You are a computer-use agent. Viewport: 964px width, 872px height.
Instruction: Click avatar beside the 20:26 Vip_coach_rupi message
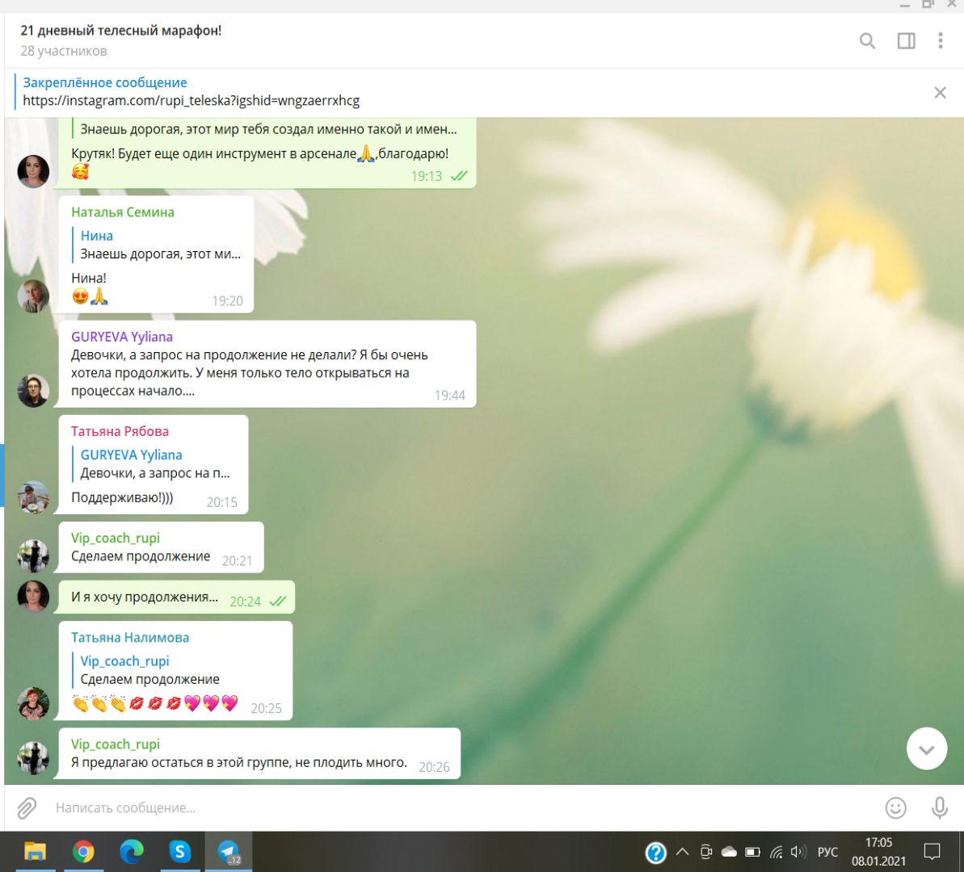[x=33, y=757]
